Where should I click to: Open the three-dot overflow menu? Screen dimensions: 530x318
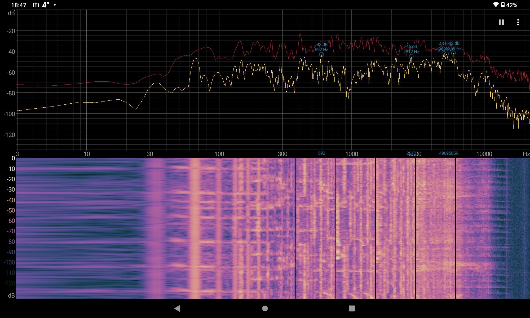click(x=518, y=22)
